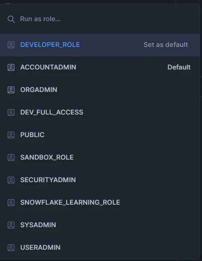
Task: Select SNOWFLAKE_LEARNING_ROLE entry
Action: tap(100, 203)
